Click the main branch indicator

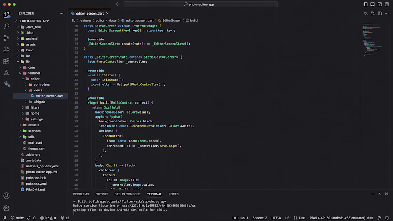pos(18,218)
